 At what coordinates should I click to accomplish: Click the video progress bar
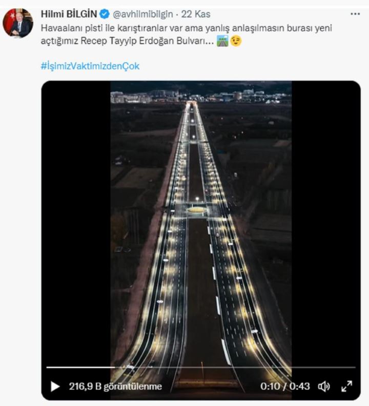(201, 368)
